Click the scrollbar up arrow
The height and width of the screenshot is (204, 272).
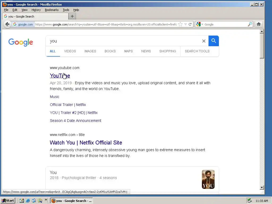click(262, 31)
